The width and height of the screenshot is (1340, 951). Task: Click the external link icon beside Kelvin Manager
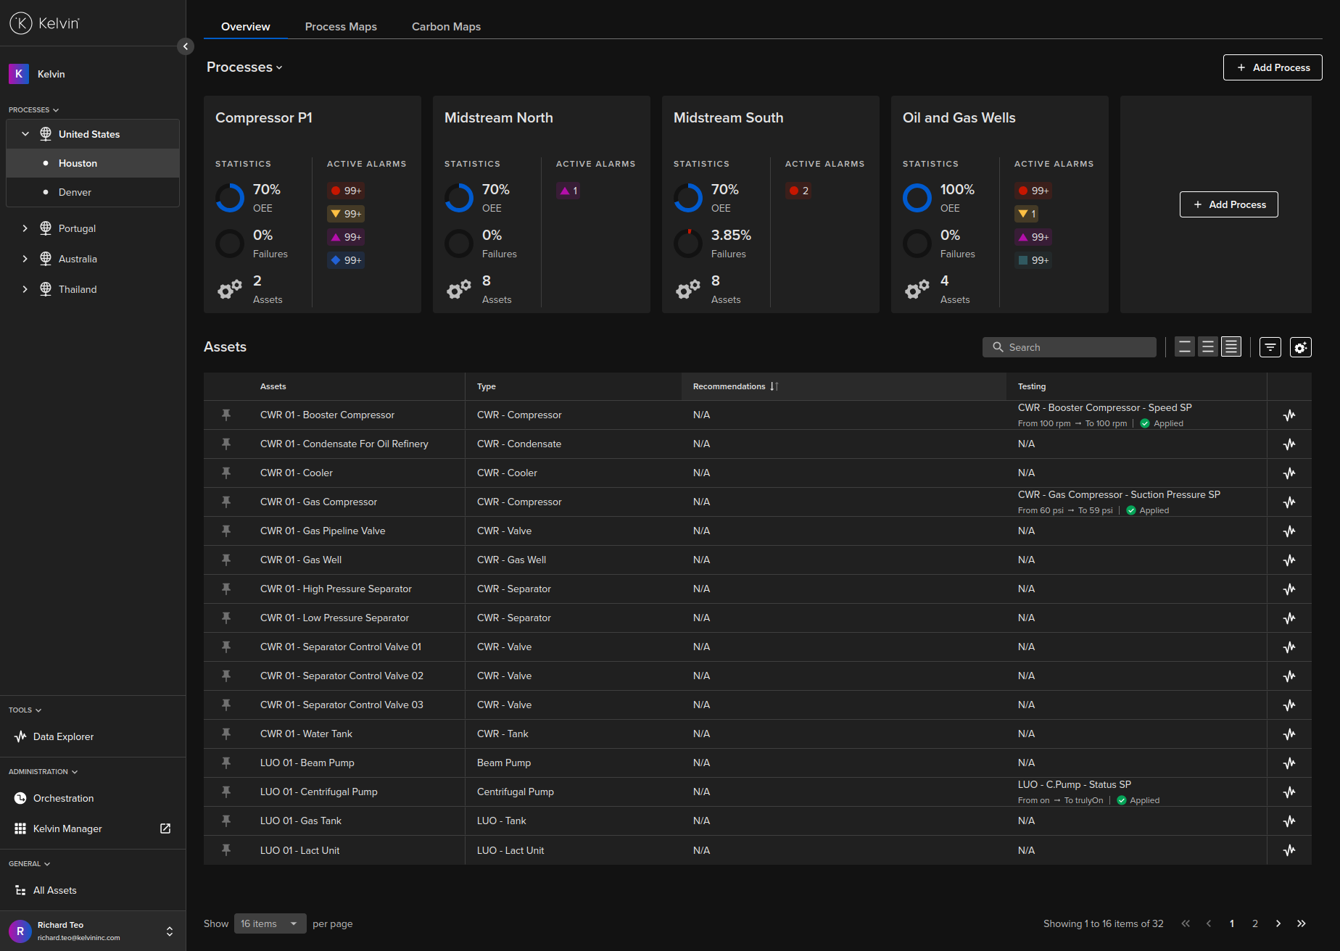tap(165, 829)
